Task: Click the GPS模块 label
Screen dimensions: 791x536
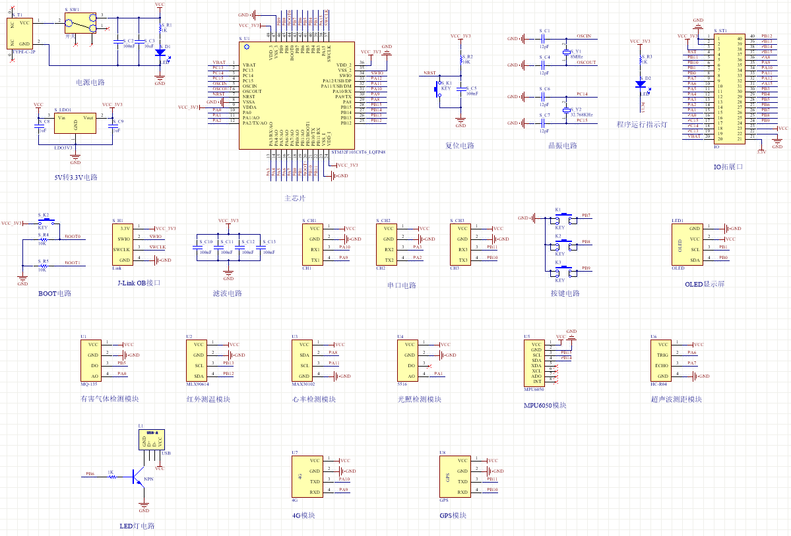Action: coord(453,516)
